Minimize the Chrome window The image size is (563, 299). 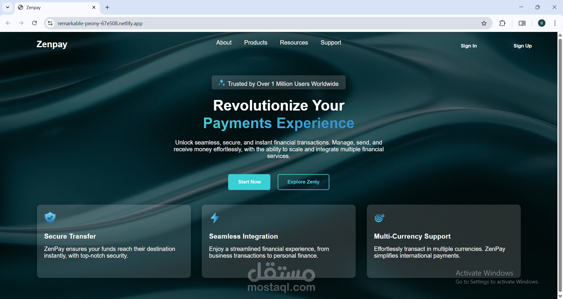pos(521,7)
